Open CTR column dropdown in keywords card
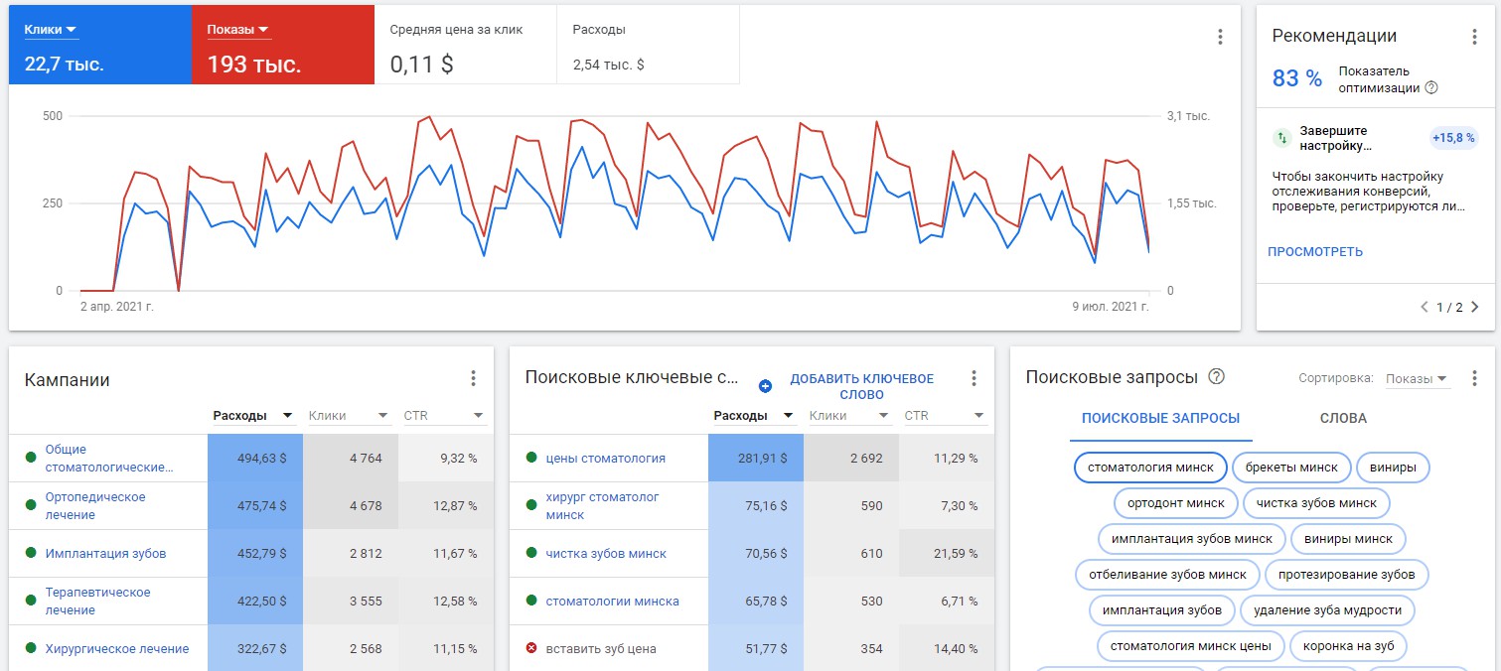The height and width of the screenshot is (671, 1501). pos(945,415)
